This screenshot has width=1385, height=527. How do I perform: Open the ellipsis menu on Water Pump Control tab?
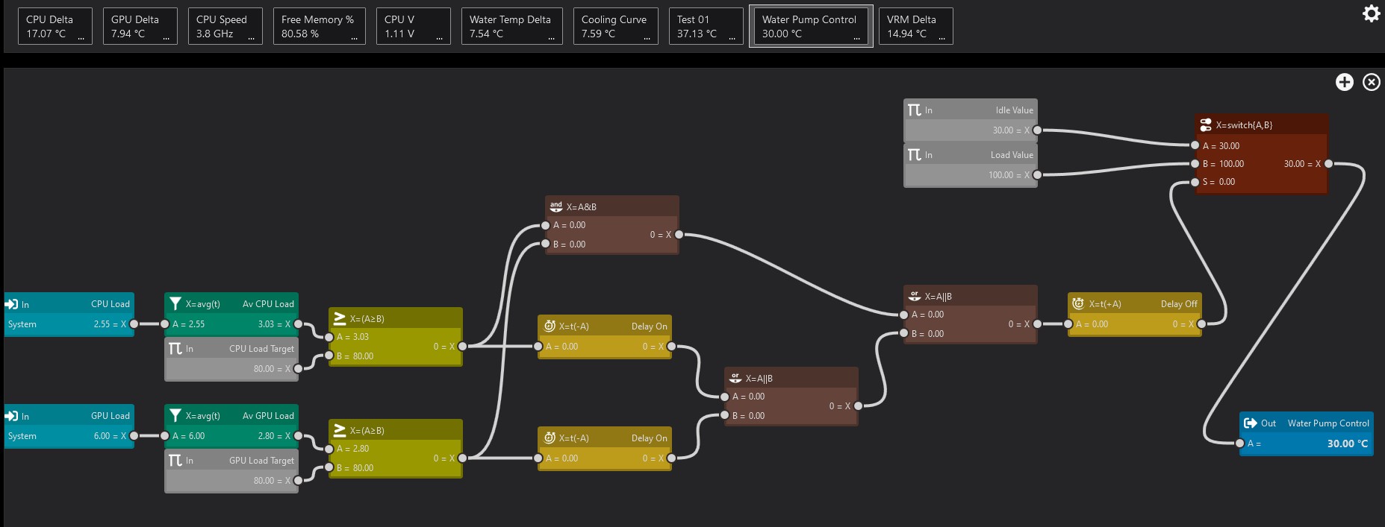856,37
